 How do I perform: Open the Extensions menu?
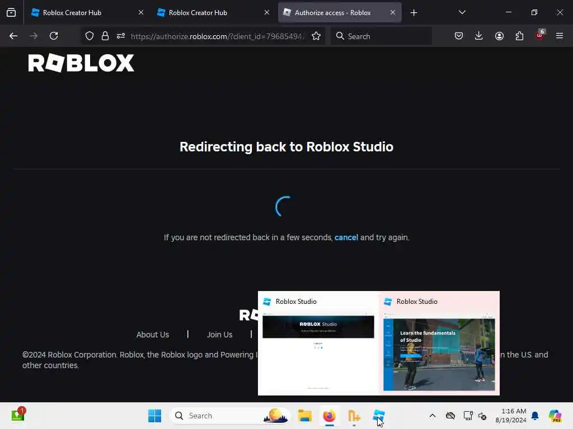(519, 36)
